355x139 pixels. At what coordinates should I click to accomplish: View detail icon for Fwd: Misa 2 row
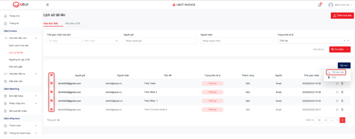pos(337,92)
